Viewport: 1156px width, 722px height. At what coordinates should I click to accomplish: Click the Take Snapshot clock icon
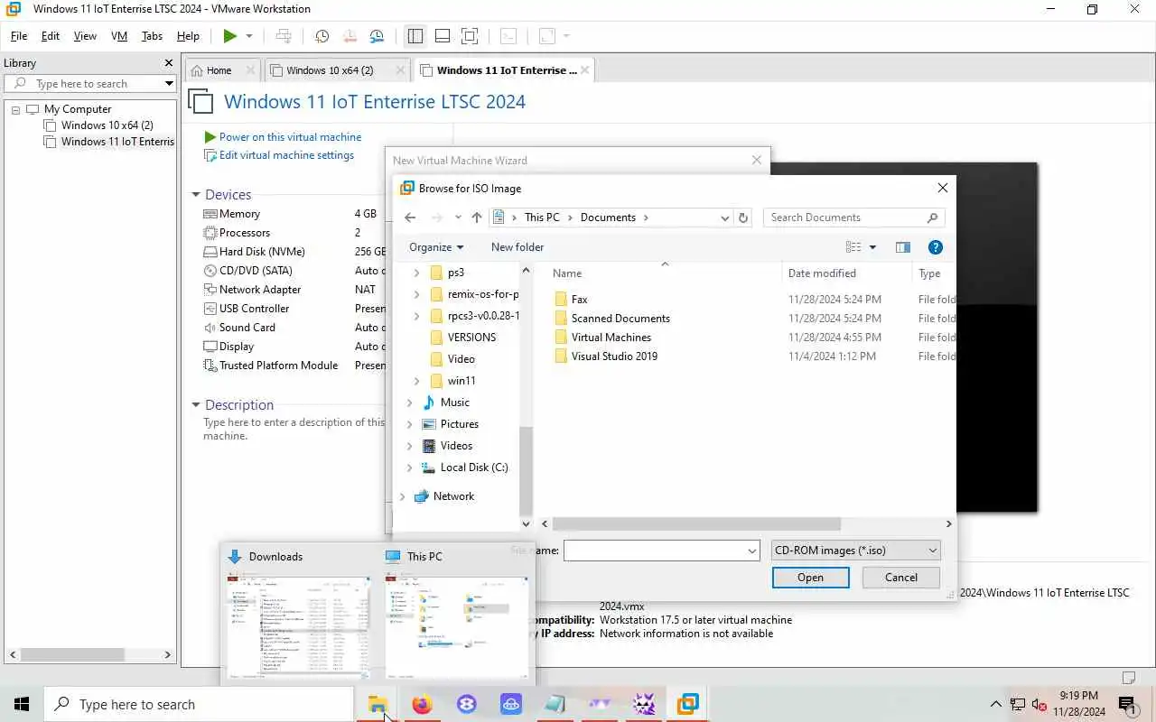click(x=322, y=36)
